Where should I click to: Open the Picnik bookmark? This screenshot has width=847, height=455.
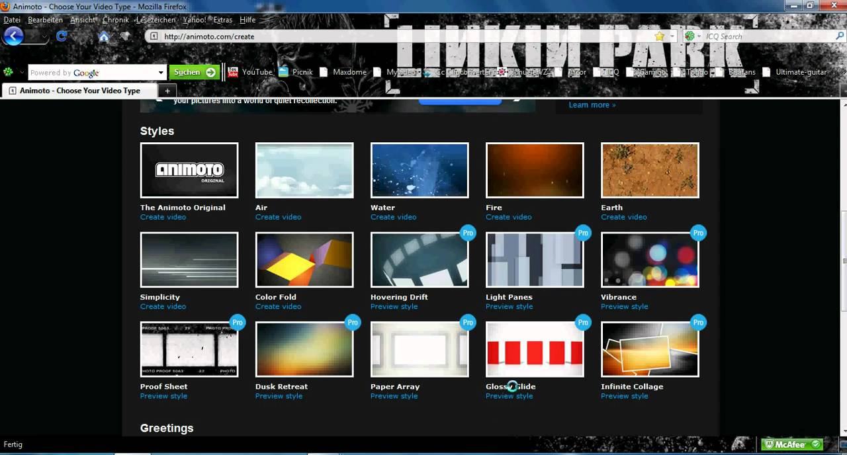296,72
